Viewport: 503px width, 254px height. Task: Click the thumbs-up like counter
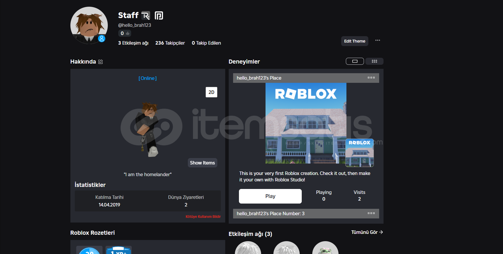[x=125, y=33]
